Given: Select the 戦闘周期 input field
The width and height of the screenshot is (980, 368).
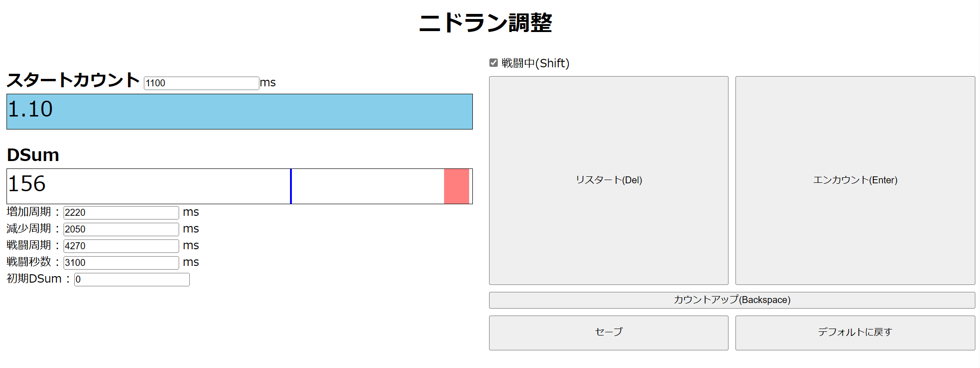Looking at the screenshot, I should (x=121, y=246).
